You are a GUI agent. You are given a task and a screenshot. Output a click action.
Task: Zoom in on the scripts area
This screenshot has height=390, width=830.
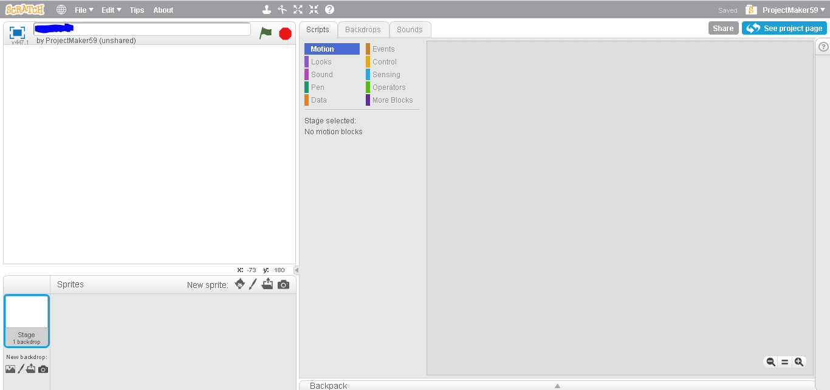[x=799, y=361]
